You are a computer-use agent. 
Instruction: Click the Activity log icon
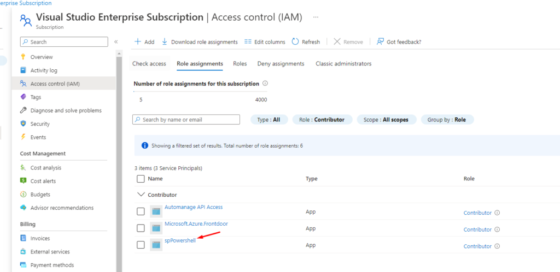(23, 70)
